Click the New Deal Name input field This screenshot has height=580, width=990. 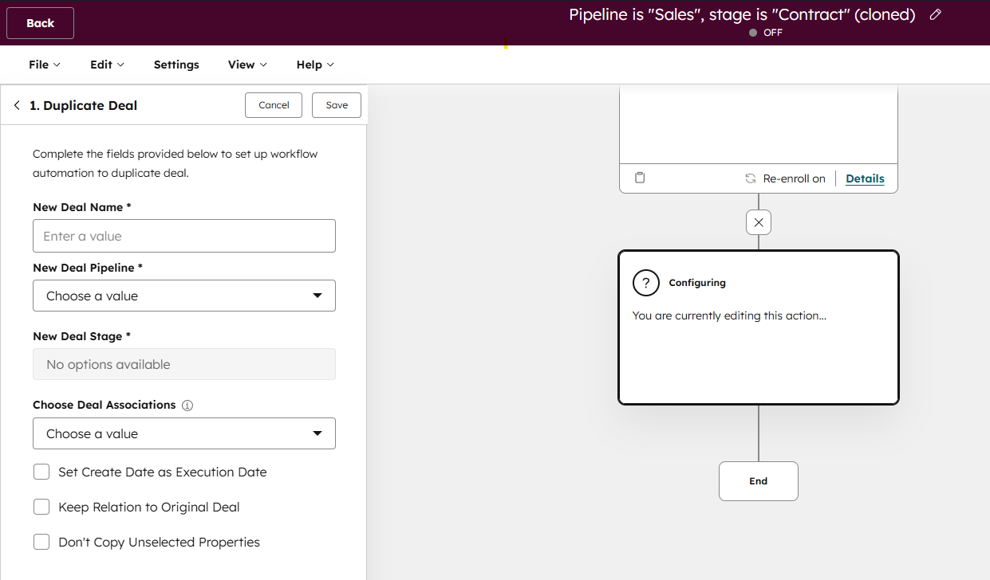point(184,236)
